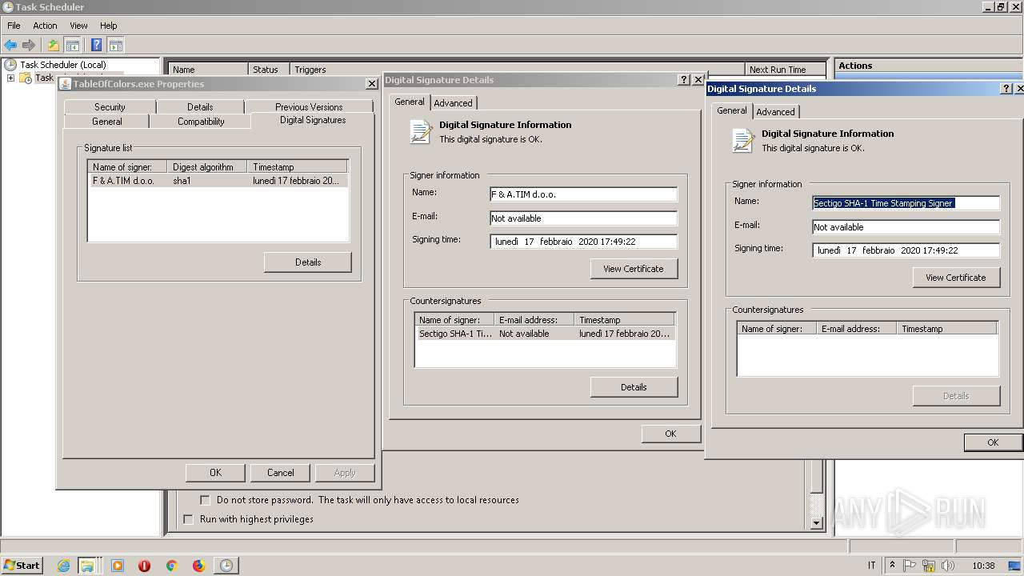
Task: Click Status column header in task list
Action: click(x=269, y=70)
